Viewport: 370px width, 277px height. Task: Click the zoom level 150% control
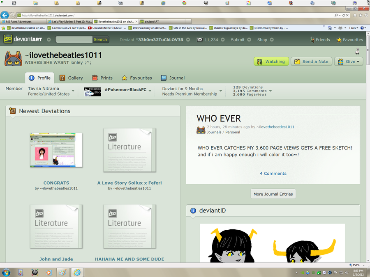click(x=357, y=265)
